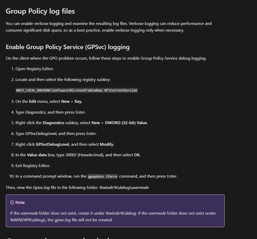Click the gpupdate /force inline code
This screenshot has height=239, width=257.
103,176
